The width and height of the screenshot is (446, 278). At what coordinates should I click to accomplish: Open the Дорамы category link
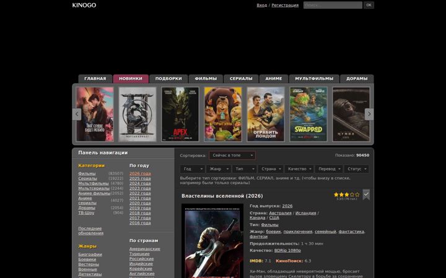[87, 208]
